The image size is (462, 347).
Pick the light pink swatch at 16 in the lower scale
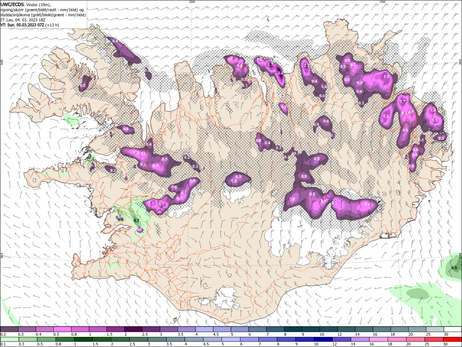[x=378, y=339]
